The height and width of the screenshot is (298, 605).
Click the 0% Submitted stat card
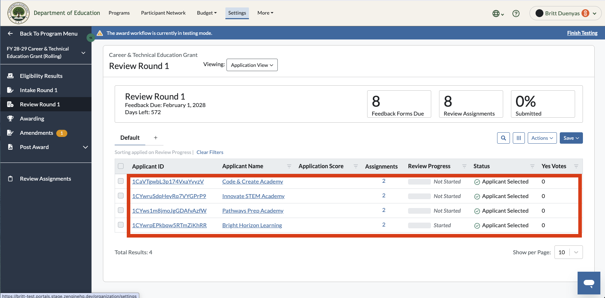tap(543, 104)
